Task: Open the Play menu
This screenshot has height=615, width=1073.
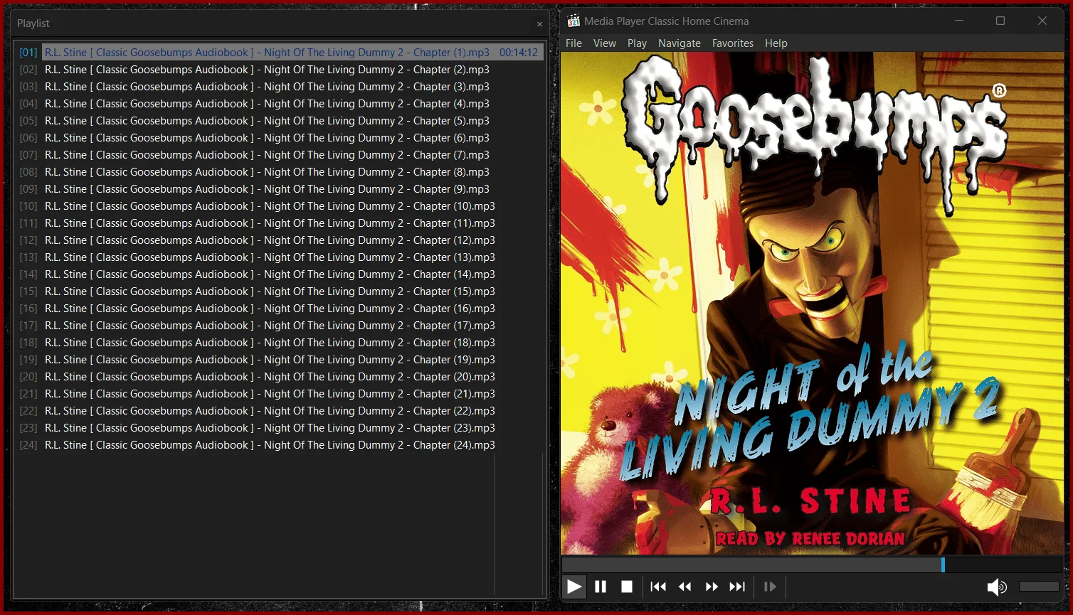Action: [637, 43]
